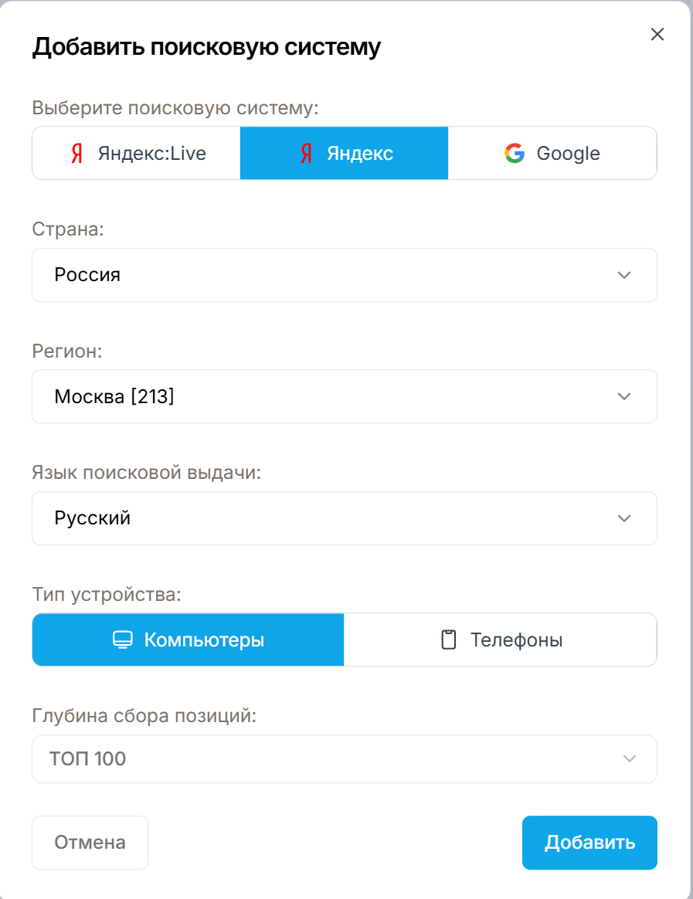
Task: Click the Yandex logo in the selected Яндекс option
Action: coord(306,154)
